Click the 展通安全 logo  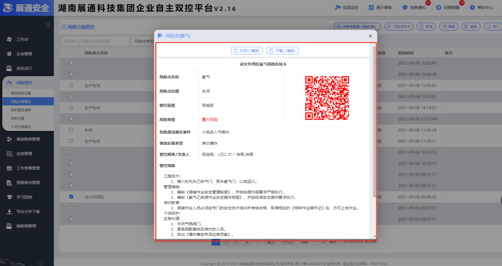tap(26, 8)
